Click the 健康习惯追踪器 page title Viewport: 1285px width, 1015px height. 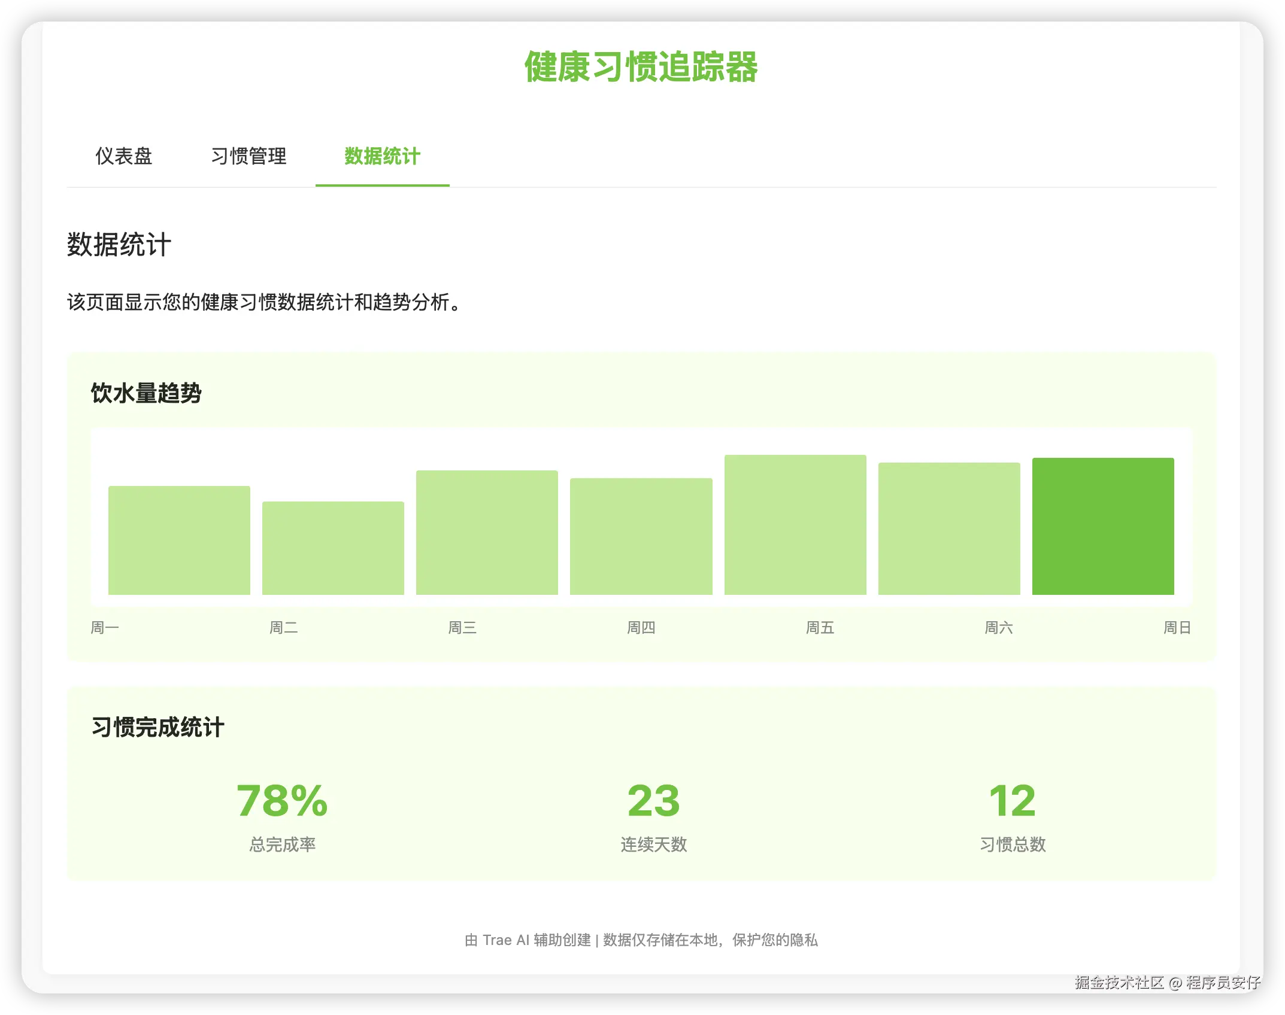point(641,66)
